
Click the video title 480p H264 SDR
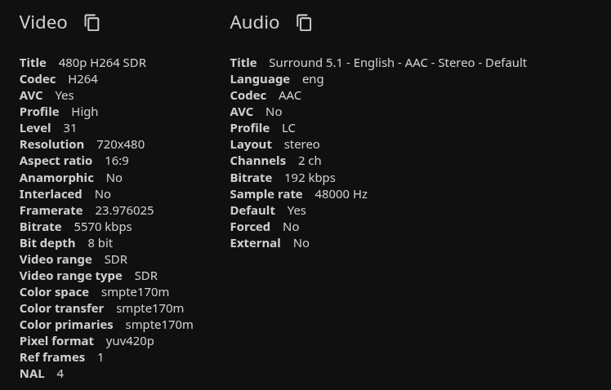[102, 63]
